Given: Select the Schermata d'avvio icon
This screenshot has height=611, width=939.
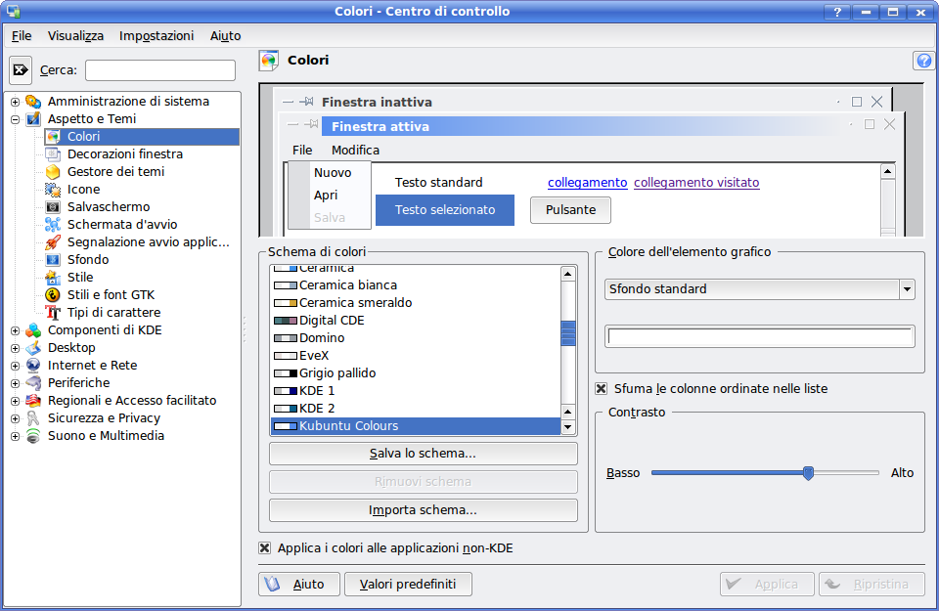Looking at the screenshot, I should (x=53, y=225).
